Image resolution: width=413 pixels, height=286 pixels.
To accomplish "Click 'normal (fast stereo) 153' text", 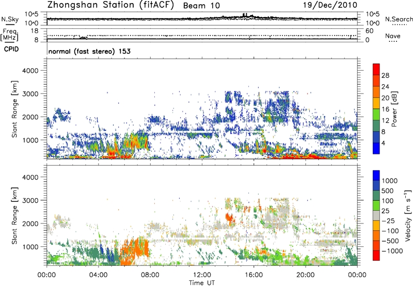I will 89,51.
